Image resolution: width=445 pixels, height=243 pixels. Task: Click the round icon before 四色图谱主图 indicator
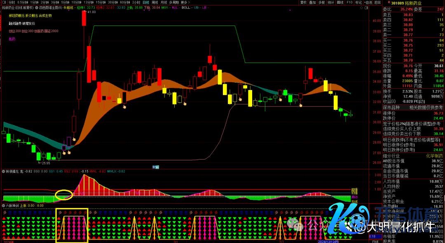(37, 7)
